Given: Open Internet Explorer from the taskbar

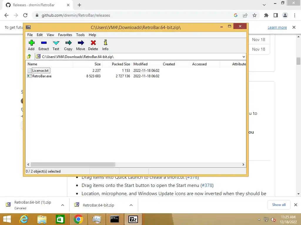Looking at the screenshot, I should tap(24, 219).
